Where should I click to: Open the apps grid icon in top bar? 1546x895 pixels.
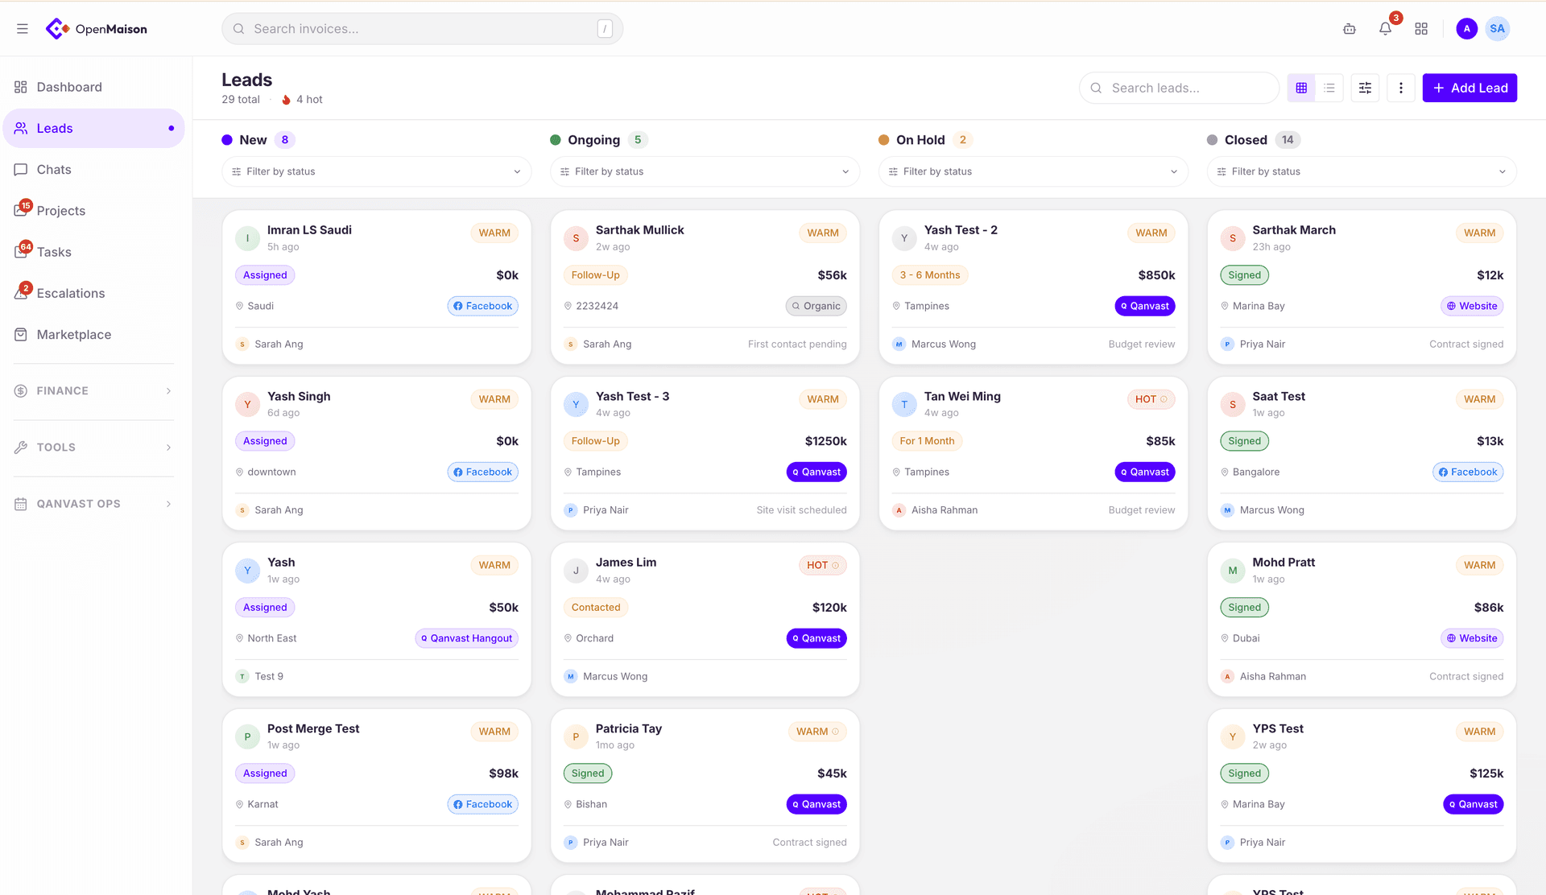click(1420, 28)
